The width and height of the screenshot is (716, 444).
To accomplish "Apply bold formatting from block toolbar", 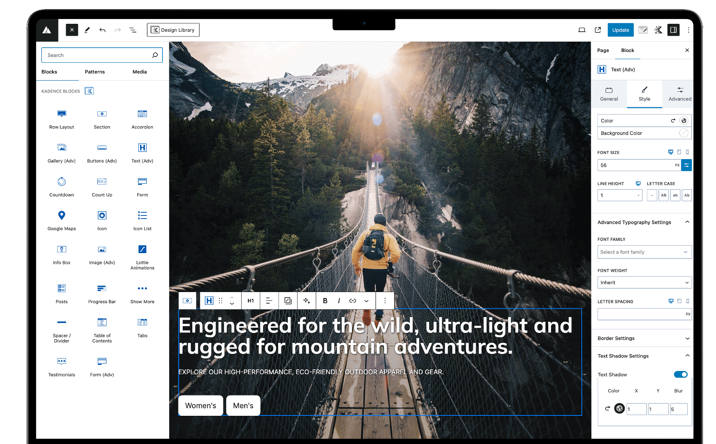I will pyautogui.click(x=325, y=300).
